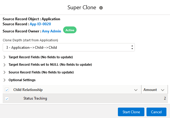Expand Target Record Fields section chevron
This screenshot has width=170, height=118.
click(x=4, y=57)
